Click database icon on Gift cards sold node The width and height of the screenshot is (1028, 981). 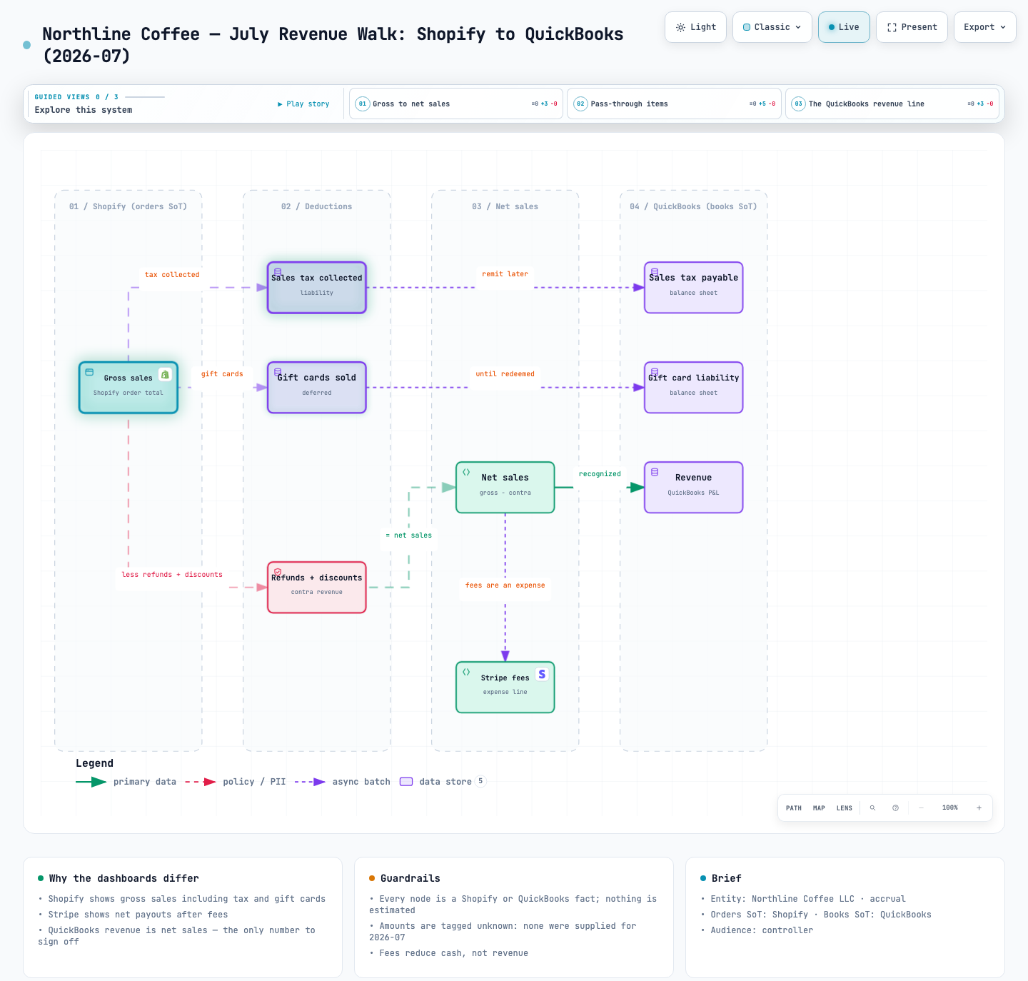(x=278, y=372)
